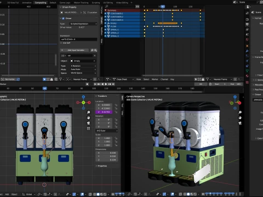Enable the Use Self checkbox

(x=61, y=43)
